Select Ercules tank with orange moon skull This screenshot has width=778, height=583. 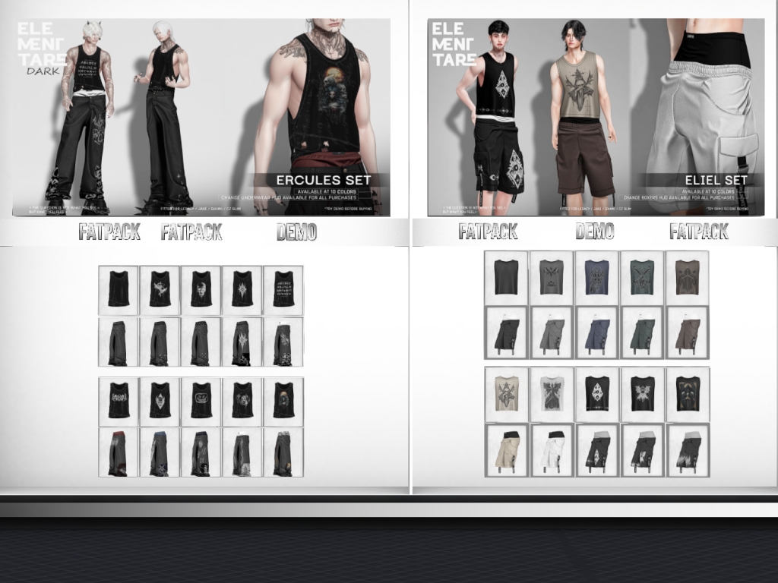coord(283,402)
